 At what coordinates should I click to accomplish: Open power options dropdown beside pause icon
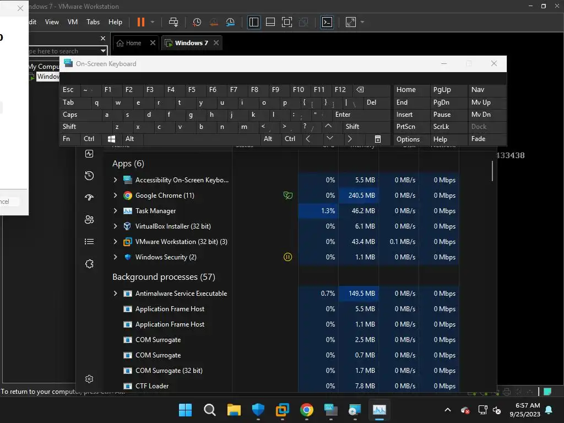tap(153, 22)
